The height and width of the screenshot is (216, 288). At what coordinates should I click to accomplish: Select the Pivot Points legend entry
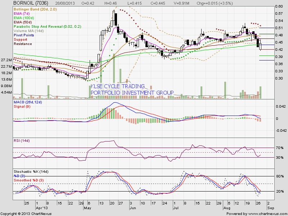(x=24, y=35)
